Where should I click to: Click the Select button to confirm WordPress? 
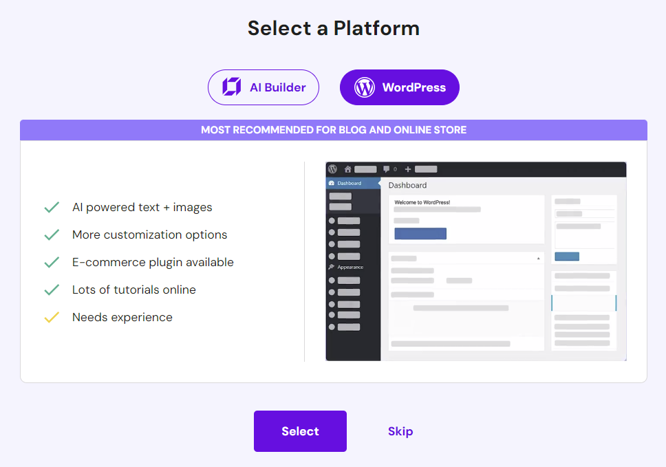point(300,431)
